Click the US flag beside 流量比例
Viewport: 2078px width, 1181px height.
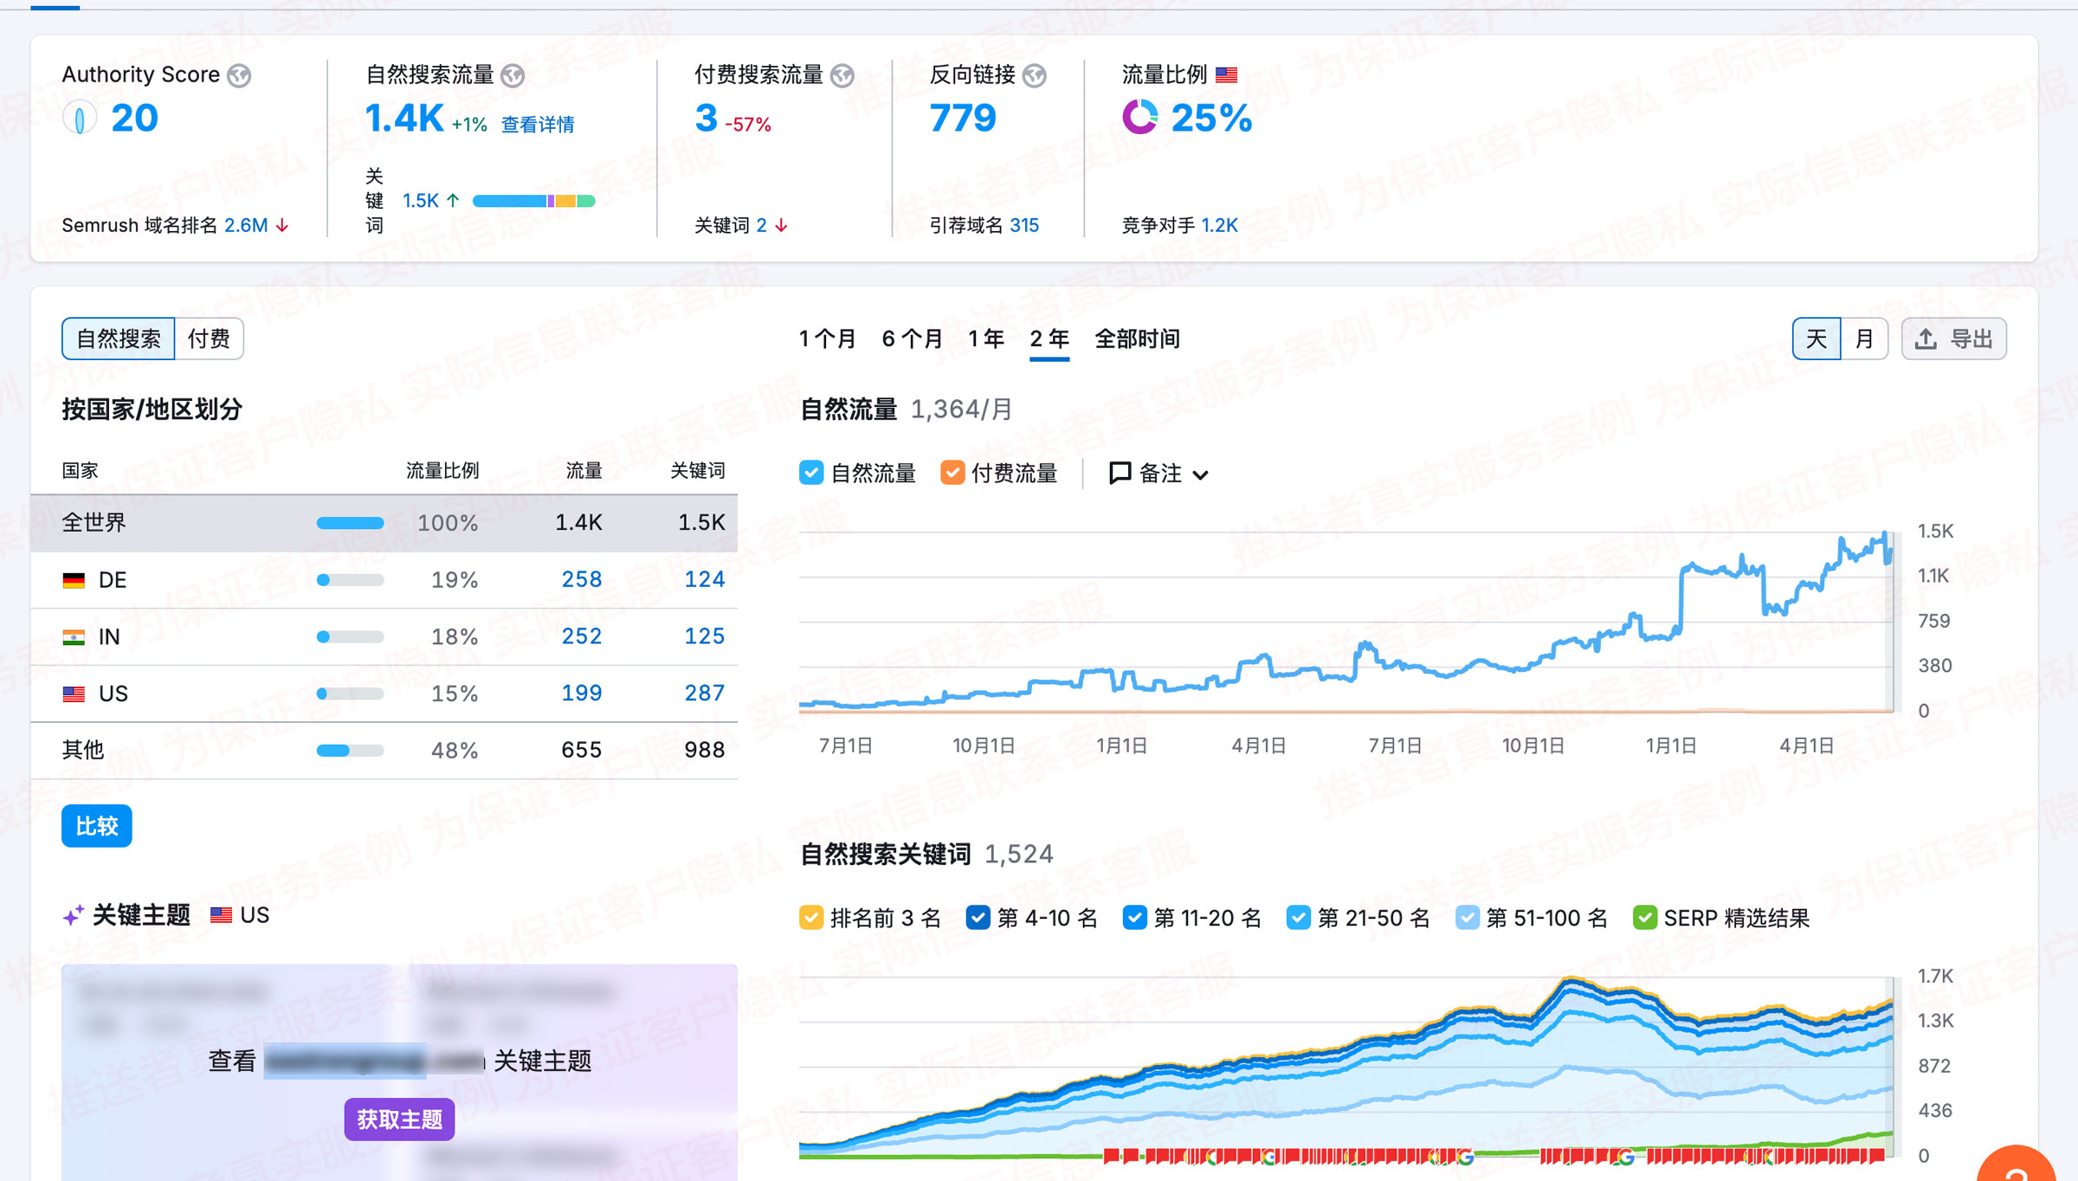(1226, 75)
